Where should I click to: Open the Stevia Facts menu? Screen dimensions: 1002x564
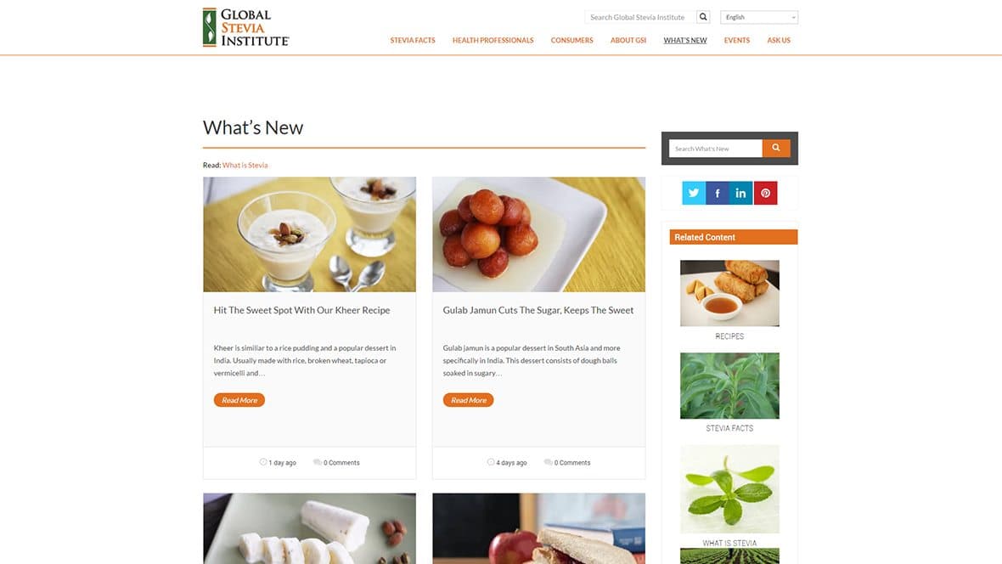[x=413, y=40]
